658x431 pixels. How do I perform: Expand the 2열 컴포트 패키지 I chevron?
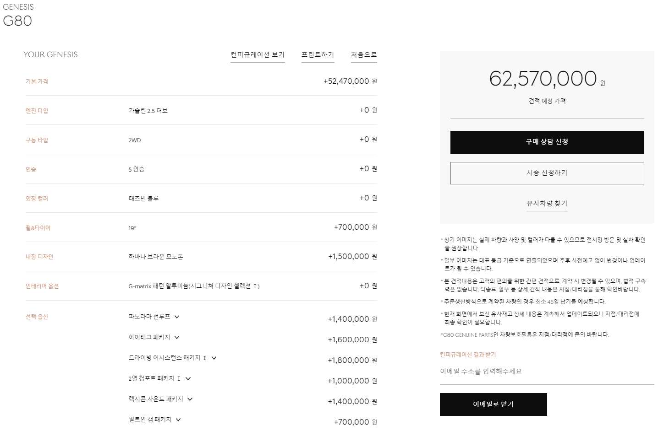click(188, 378)
